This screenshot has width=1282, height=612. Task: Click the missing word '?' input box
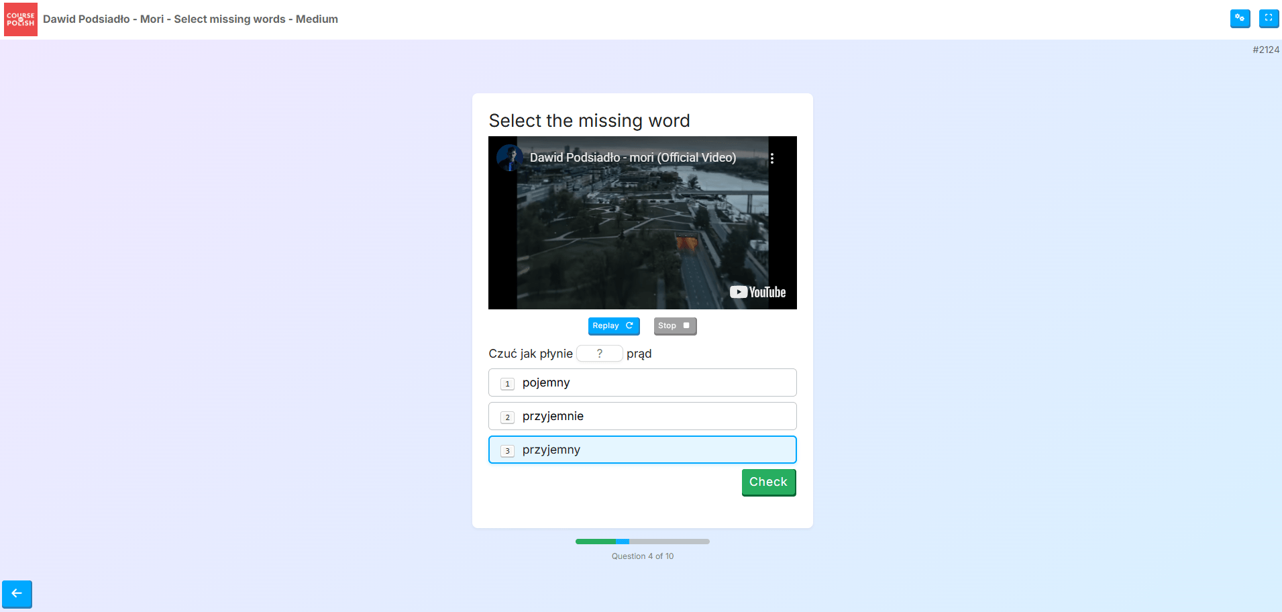[x=600, y=353]
